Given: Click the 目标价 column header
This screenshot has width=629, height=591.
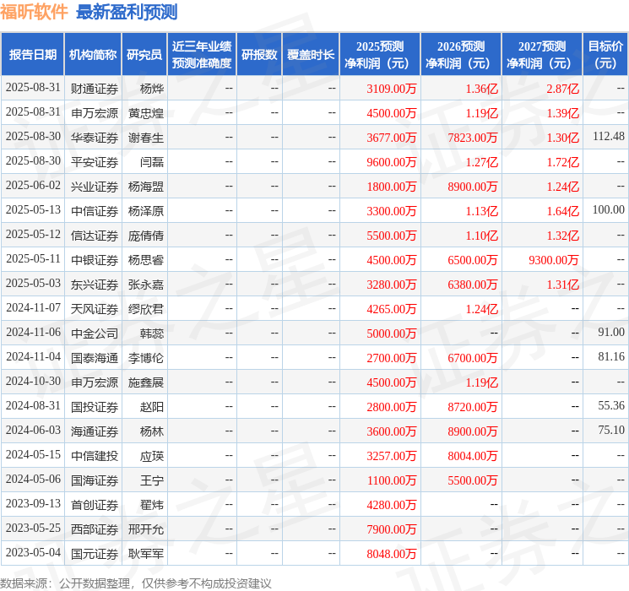Looking at the screenshot, I should pos(605,55).
